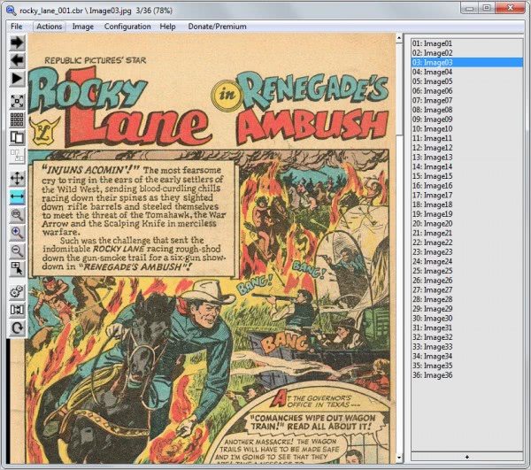This screenshot has height=470, width=531.
Task: Toggle fullscreen mode icon in left toolbar
Action: click(x=17, y=101)
